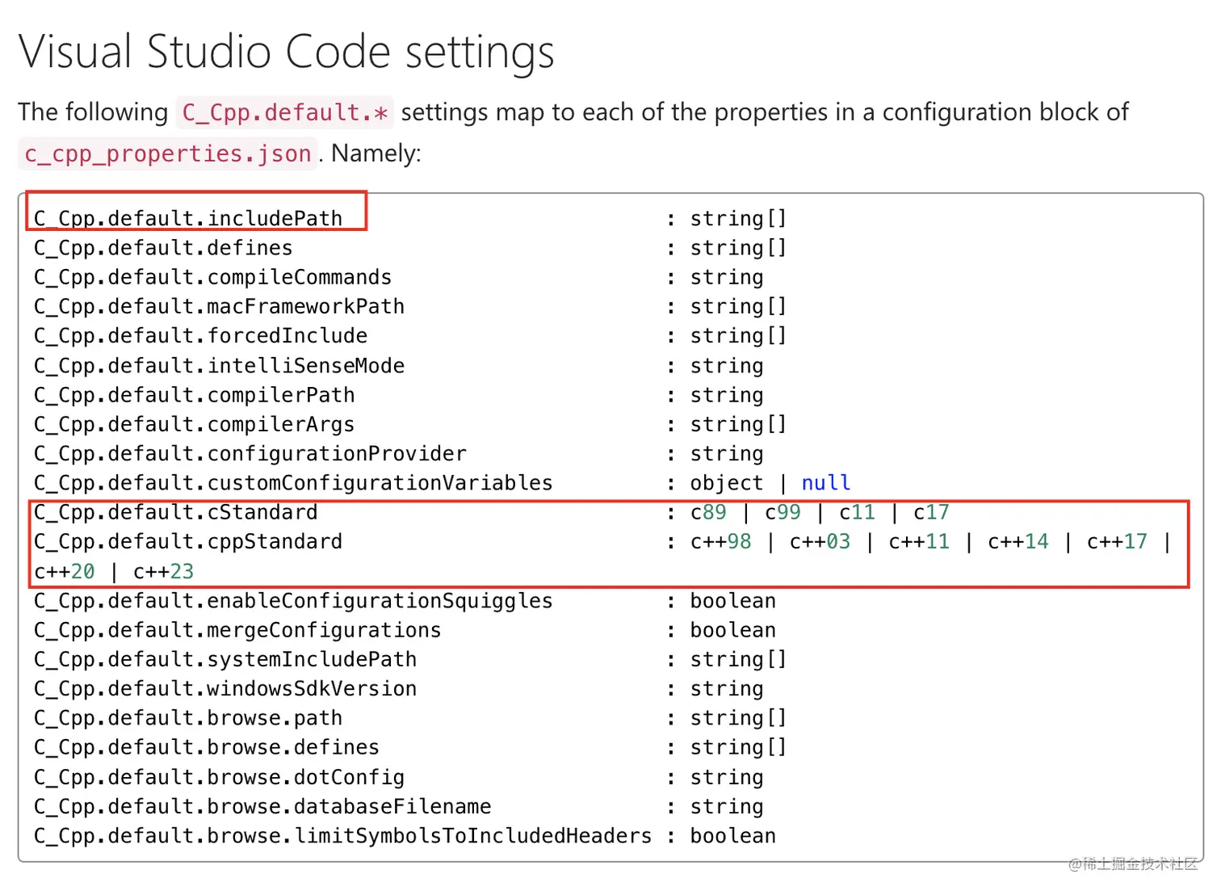Click C_Cpp.default.browse.path text
Screen dimensions: 1221x895
[188, 718]
